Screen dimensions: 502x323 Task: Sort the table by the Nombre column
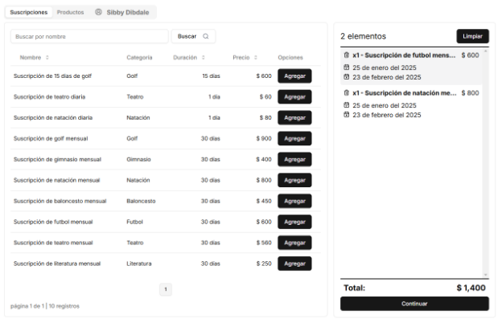click(x=47, y=57)
